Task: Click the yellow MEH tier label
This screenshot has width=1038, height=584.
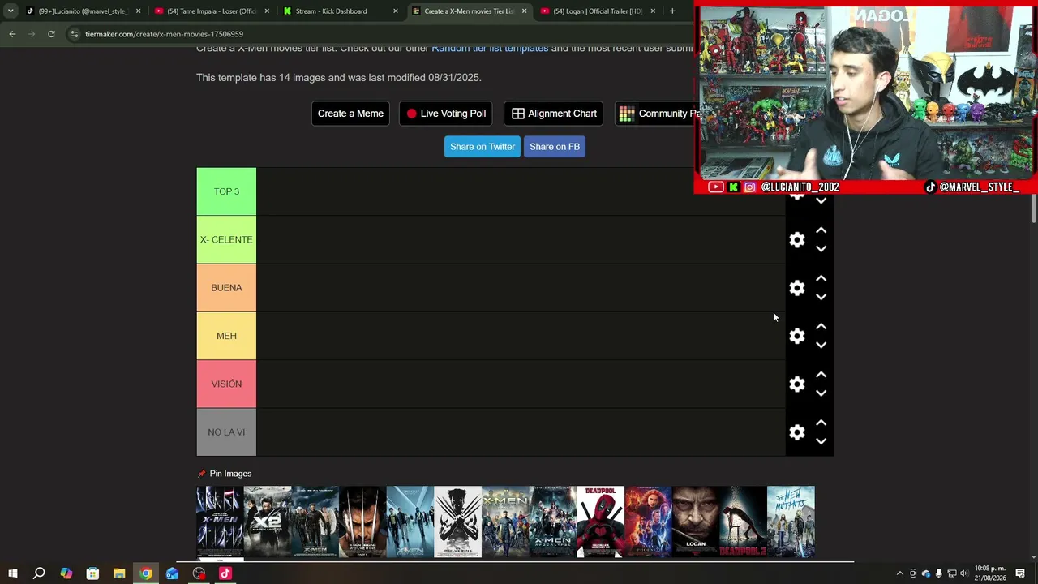Action: point(226,336)
